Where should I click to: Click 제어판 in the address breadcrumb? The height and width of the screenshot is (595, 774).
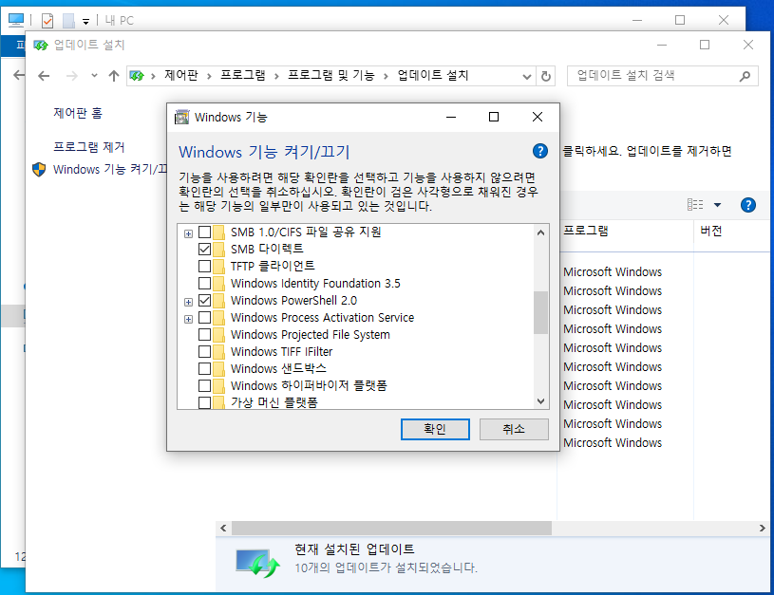point(181,76)
